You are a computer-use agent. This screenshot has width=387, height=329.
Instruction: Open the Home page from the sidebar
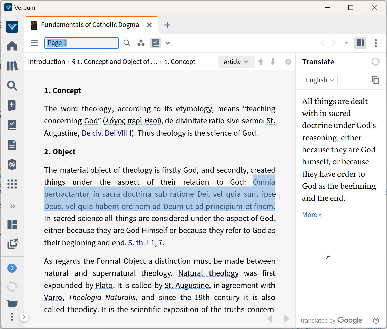coord(12,46)
